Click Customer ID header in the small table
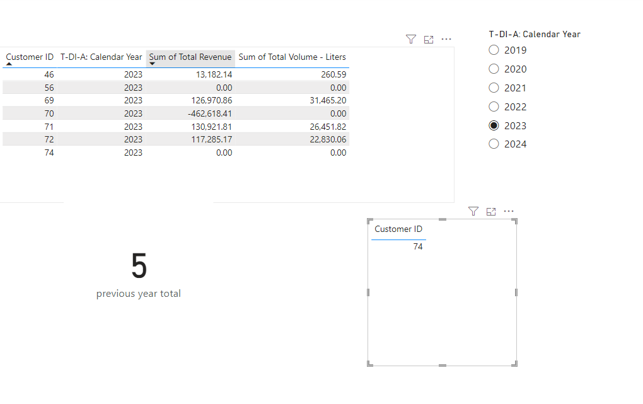 (x=398, y=229)
